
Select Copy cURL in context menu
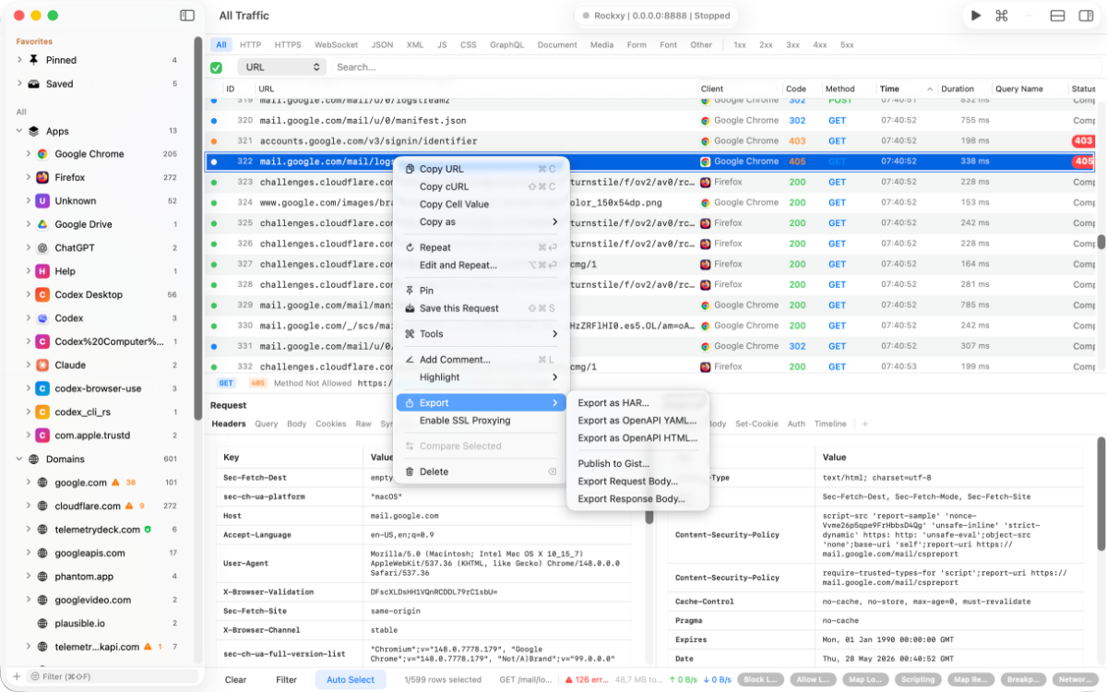(x=444, y=186)
